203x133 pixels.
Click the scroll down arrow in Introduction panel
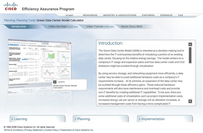point(190,101)
